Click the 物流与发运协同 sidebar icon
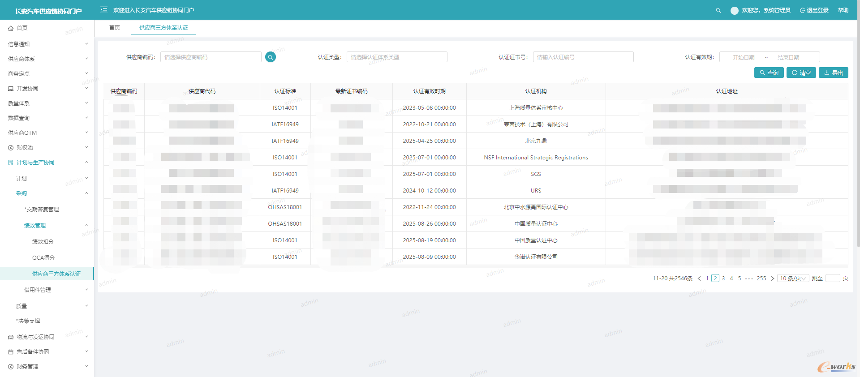860x377 pixels. point(11,337)
